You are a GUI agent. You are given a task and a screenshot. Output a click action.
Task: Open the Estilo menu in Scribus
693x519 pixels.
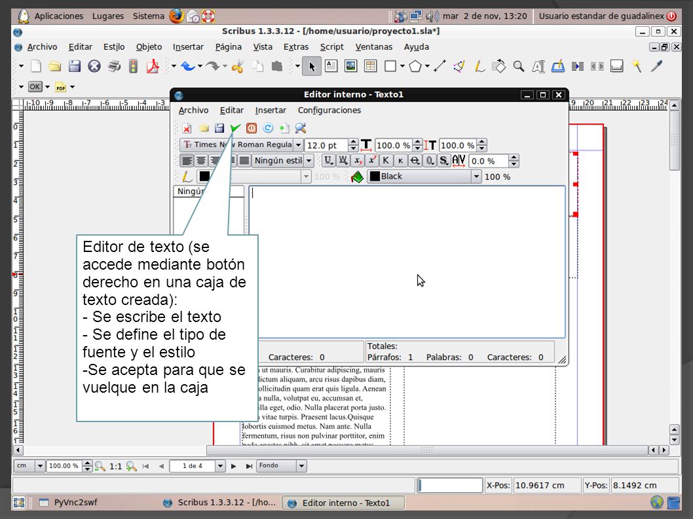click(x=114, y=47)
